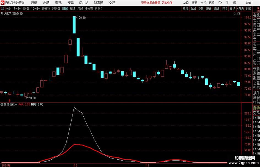The image size is (260, 167).
Task: Switch to 周线 weekly tab
Action: click(73, 9)
